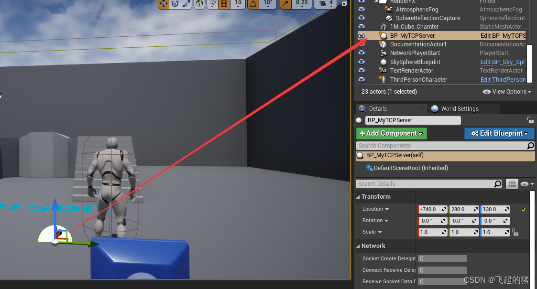This screenshot has width=537, height=289.
Task: Hide the AtmosphericFog actor
Action: coord(362,9)
